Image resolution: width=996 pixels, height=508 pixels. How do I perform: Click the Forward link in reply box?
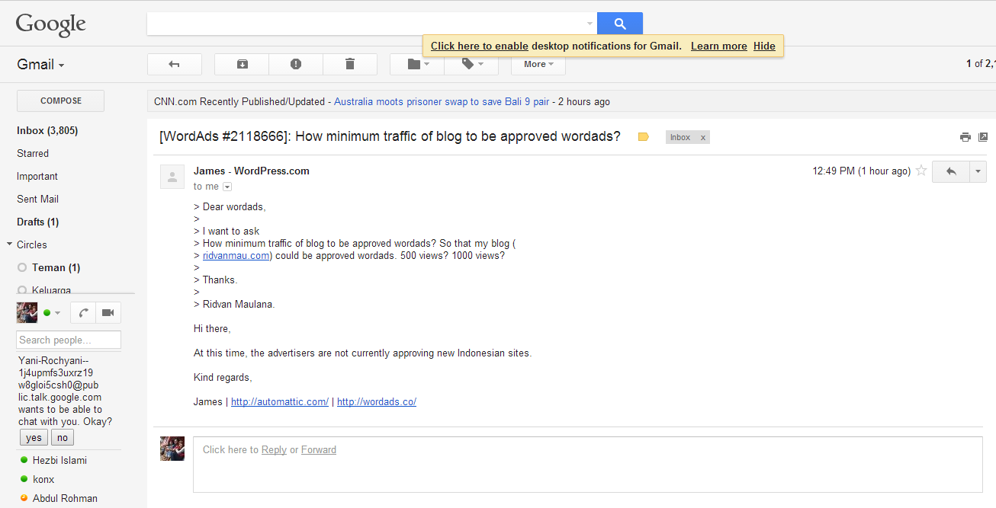[319, 449]
